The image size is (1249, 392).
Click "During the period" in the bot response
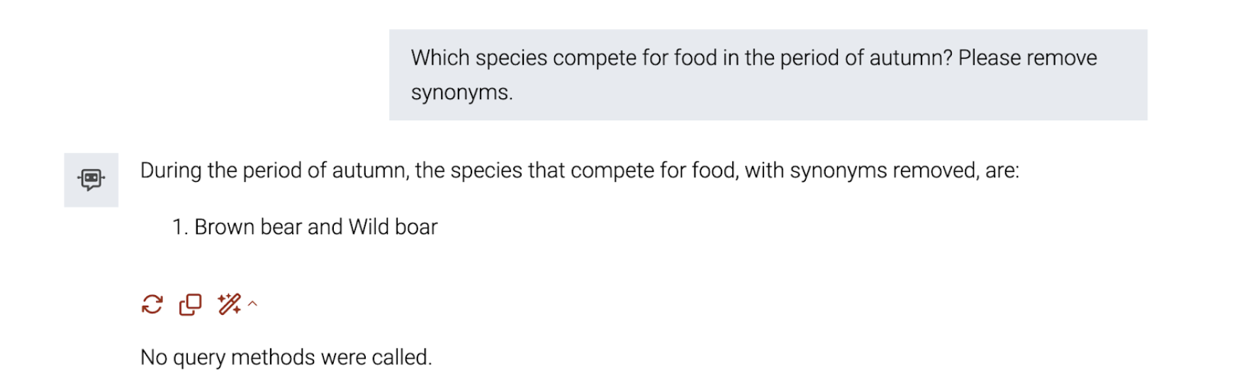[220, 171]
